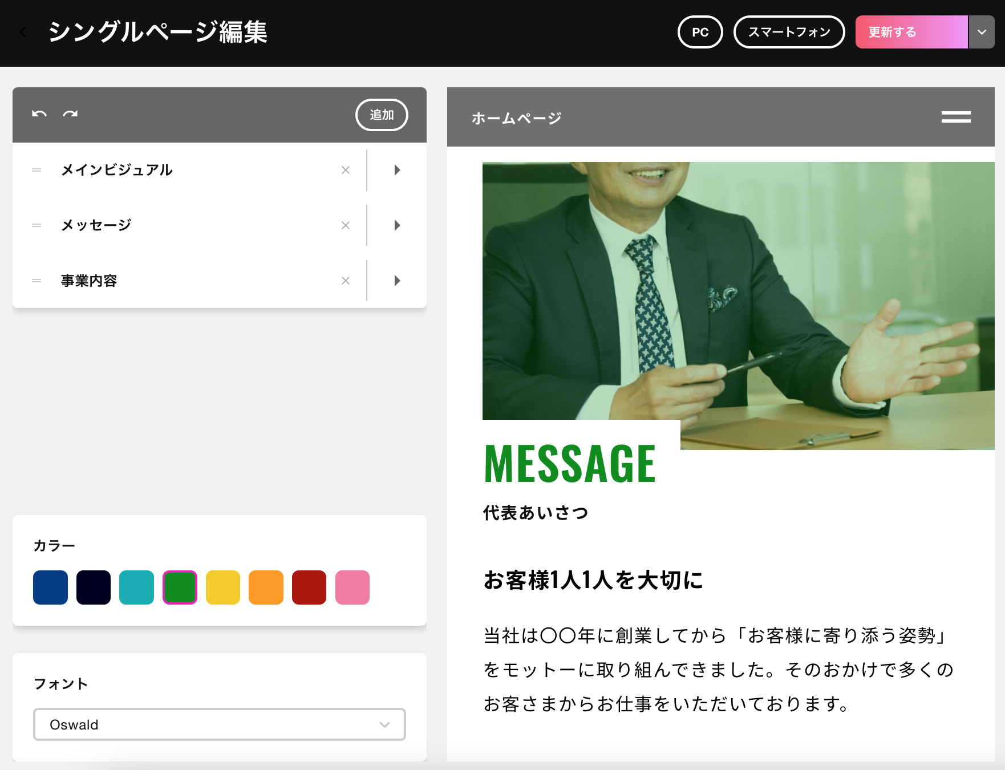The height and width of the screenshot is (770, 1005).
Task: Select the orange color swatch
Action: pos(266,587)
